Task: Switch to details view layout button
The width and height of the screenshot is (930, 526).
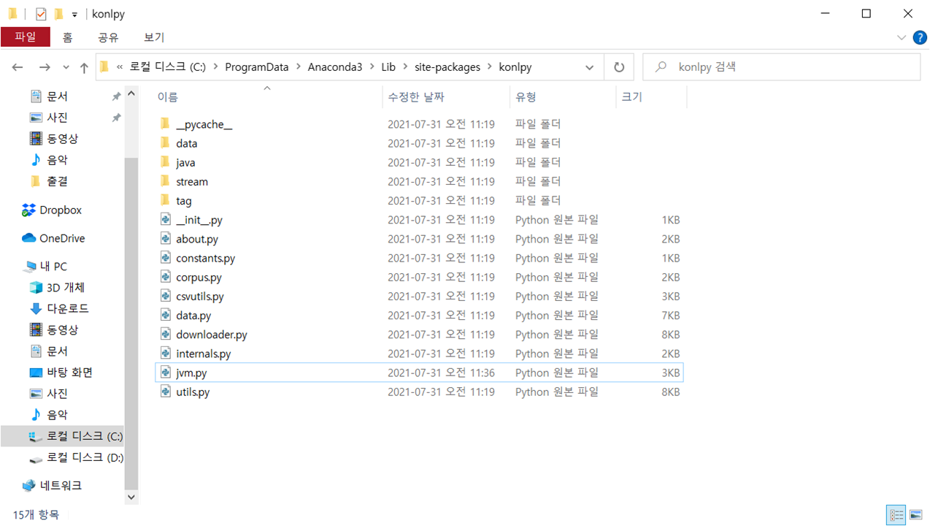Action: click(x=896, y=514)
